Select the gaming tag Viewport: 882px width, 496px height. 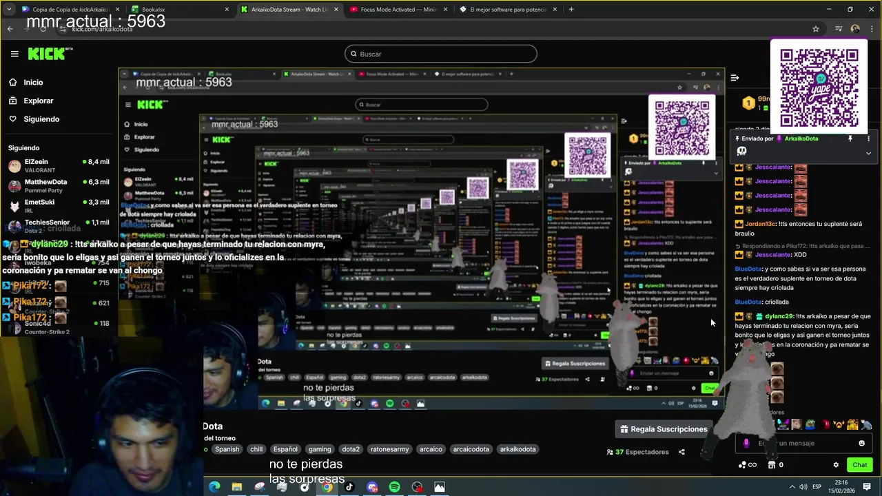pos(320,449)
